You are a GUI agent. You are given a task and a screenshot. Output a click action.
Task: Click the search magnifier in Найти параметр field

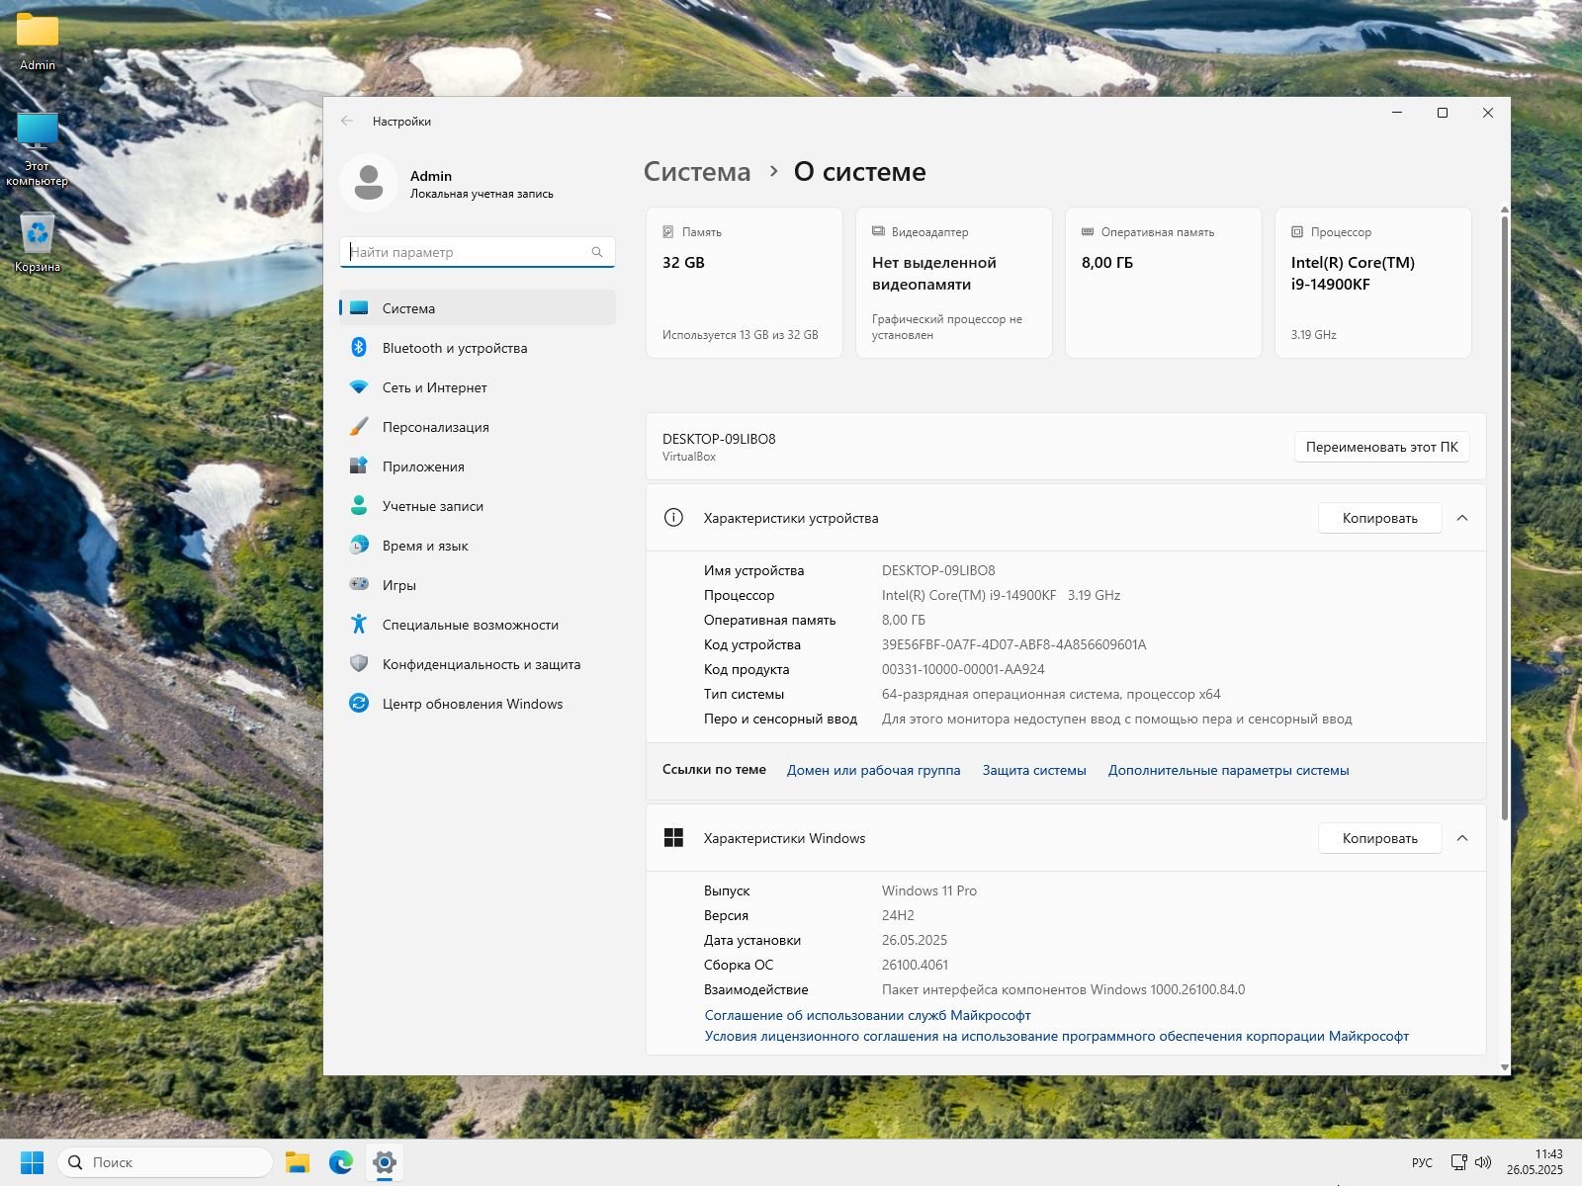(x=597, y=252)
